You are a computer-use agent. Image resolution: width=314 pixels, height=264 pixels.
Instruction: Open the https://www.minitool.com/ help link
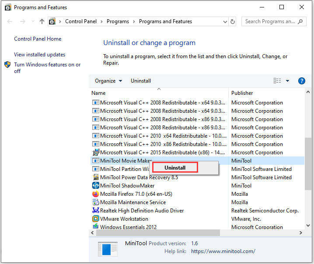click(x=223, y=251)
